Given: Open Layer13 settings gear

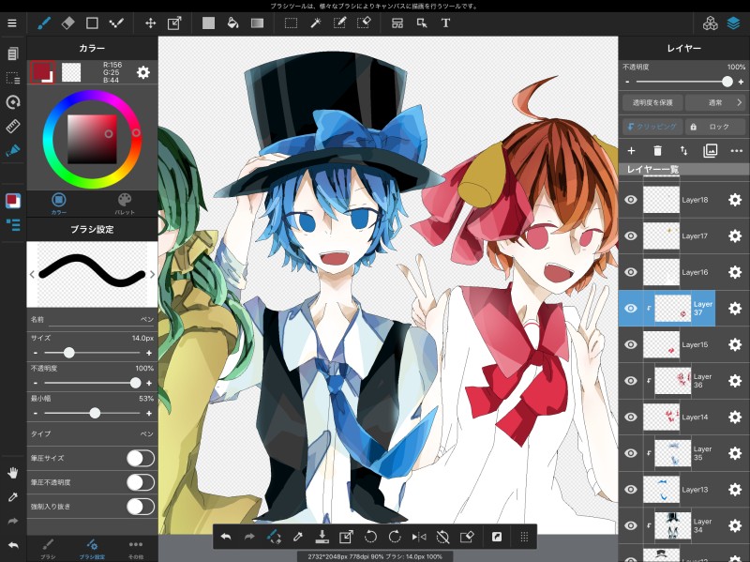Looking at the screenshot, I should [x=735, y=489].
